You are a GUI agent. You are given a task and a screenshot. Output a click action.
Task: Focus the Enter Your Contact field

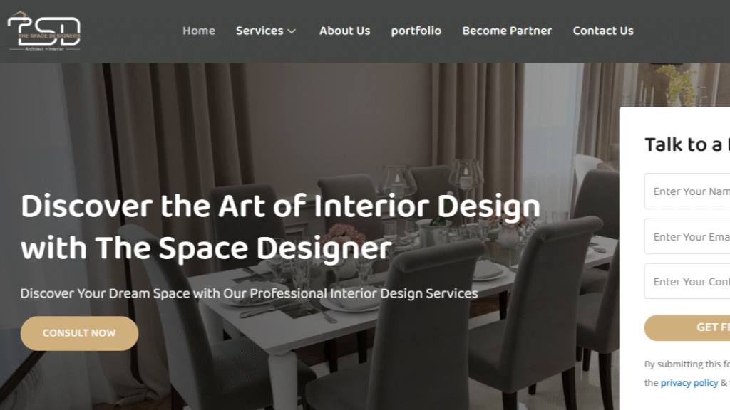687,281
